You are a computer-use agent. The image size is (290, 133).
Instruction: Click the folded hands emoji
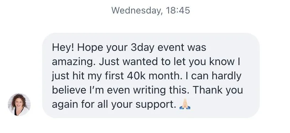tap(185, 104)
